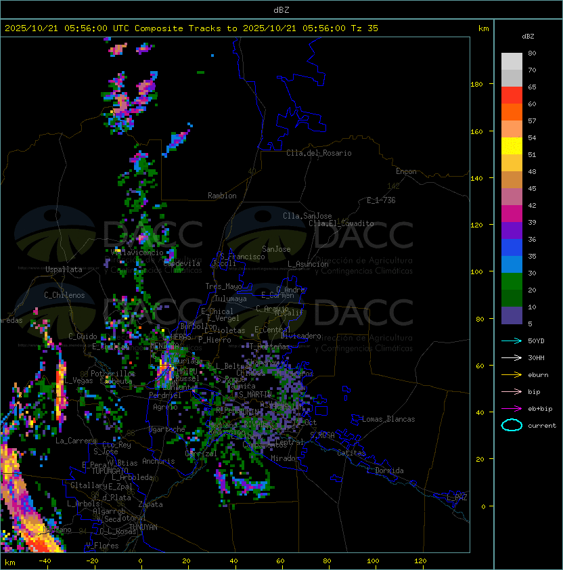Click the 60 dBZ orange color swatch
The width and height of the screenshot is (563, 570).
(512, 112)
